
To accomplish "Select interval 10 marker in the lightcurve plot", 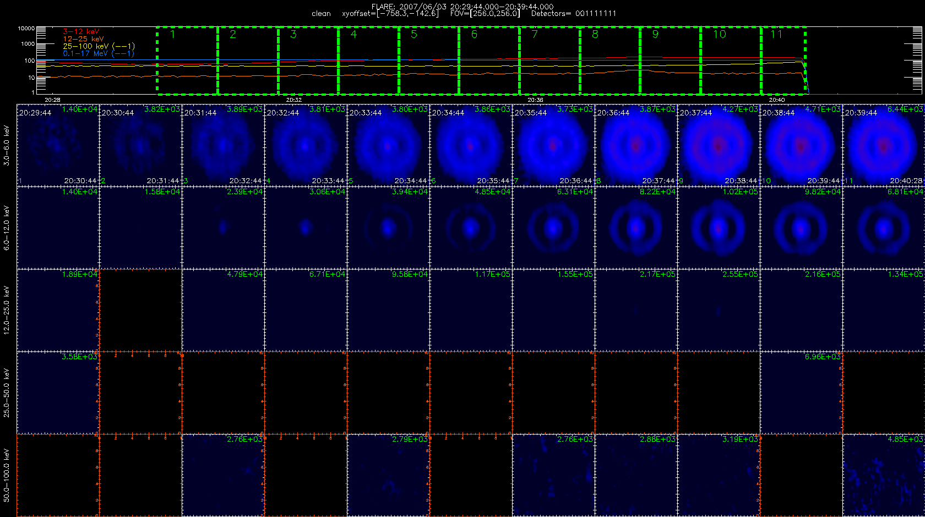I will [x=720, y=35].
